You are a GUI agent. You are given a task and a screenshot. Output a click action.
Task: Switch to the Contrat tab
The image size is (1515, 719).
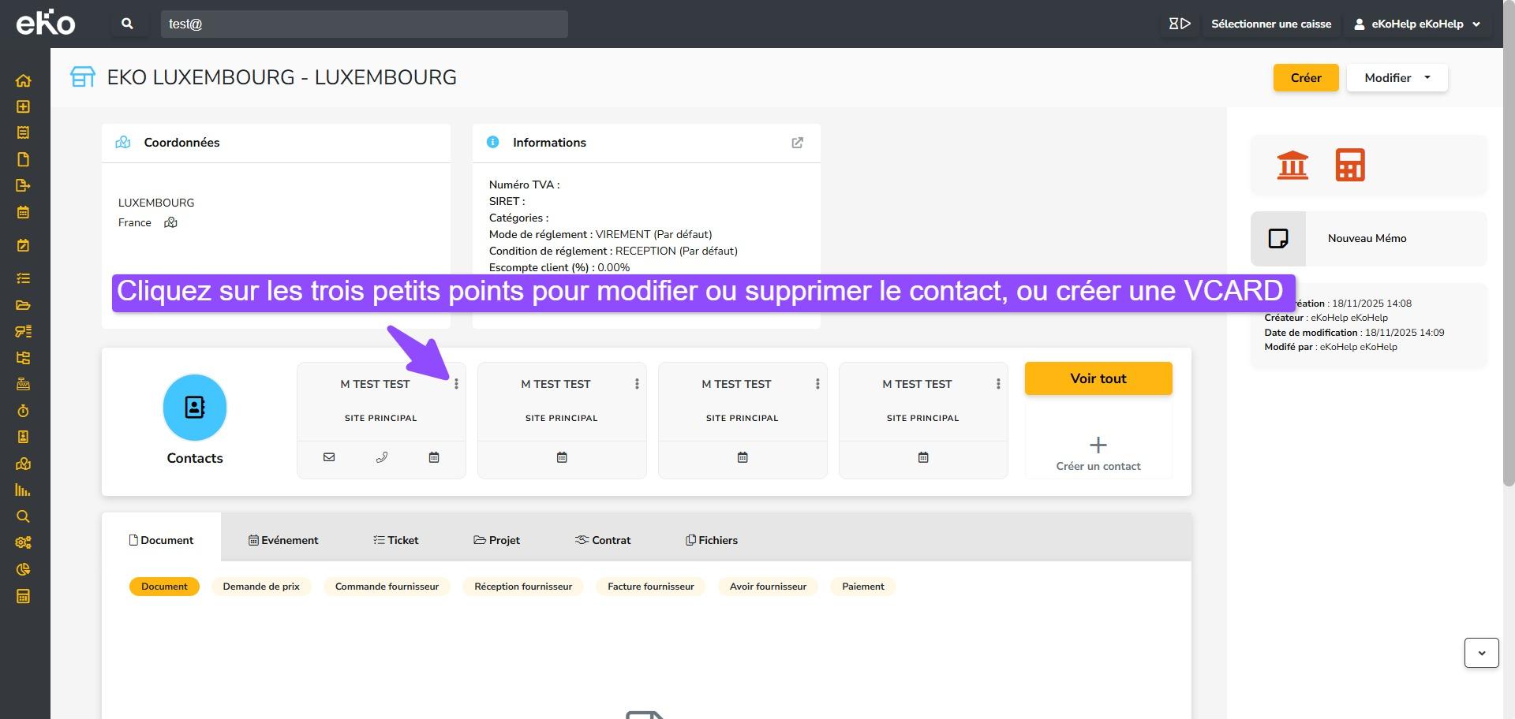point(603,540)
